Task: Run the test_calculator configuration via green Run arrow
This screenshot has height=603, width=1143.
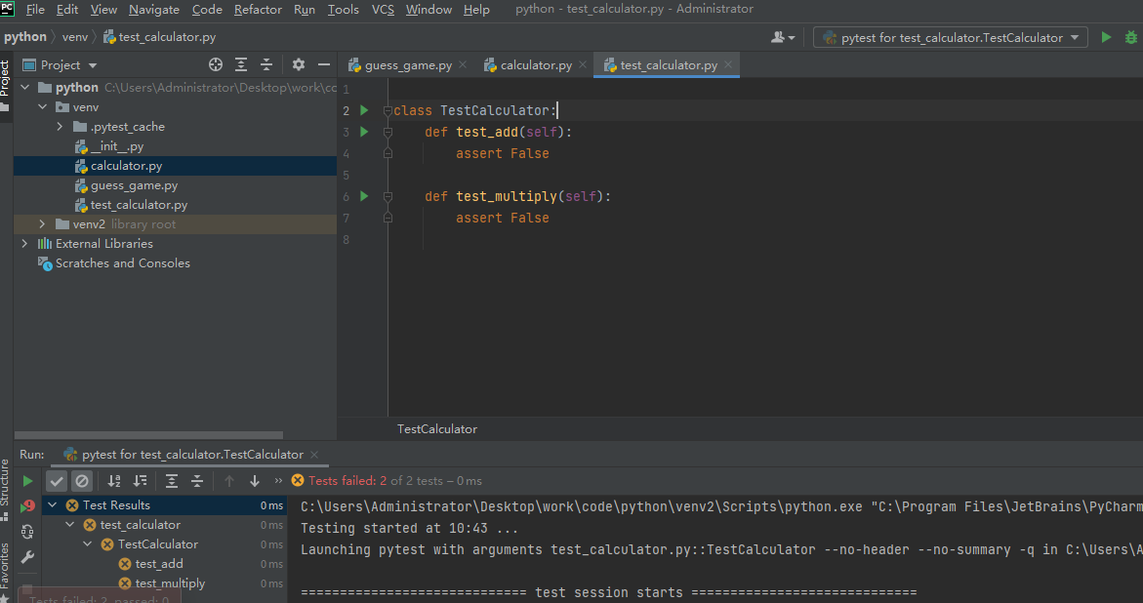Action: (1107, 37)
